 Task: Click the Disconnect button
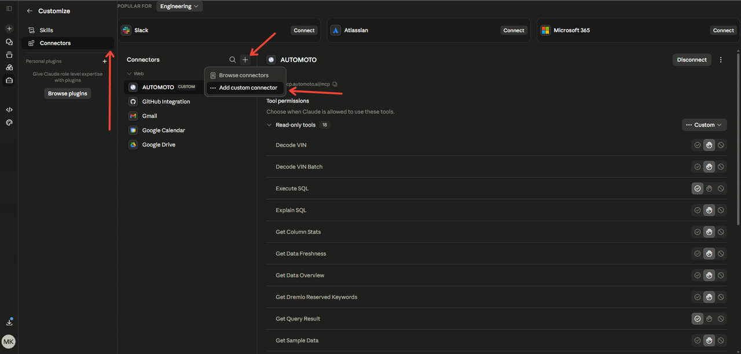coord(692,60)
